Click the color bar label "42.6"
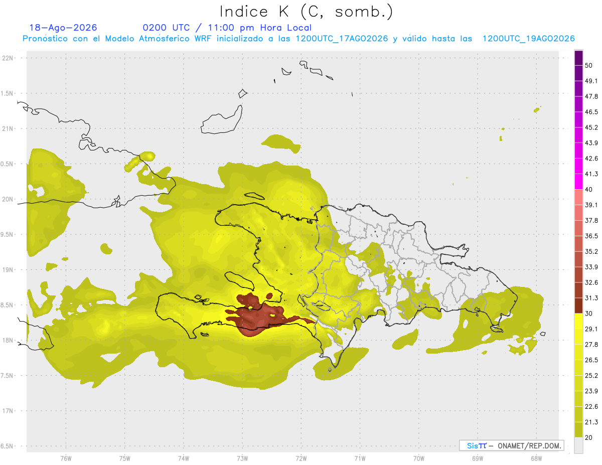Screen dimensions: 602x465 (591, 159)
